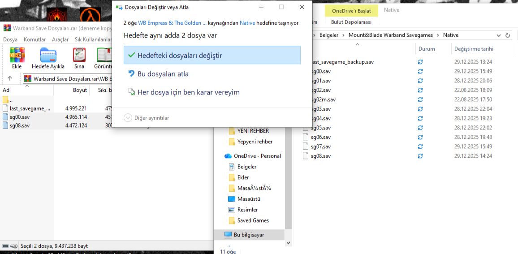This screenshot has height=254, width=518.
Task: Click the Native destination link in dialog
Action: 247,23
